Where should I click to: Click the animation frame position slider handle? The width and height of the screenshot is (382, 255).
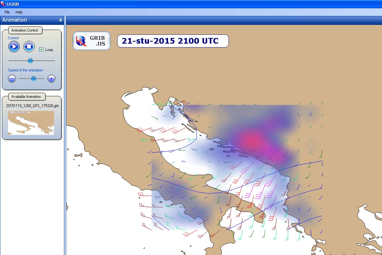point(30,61)
